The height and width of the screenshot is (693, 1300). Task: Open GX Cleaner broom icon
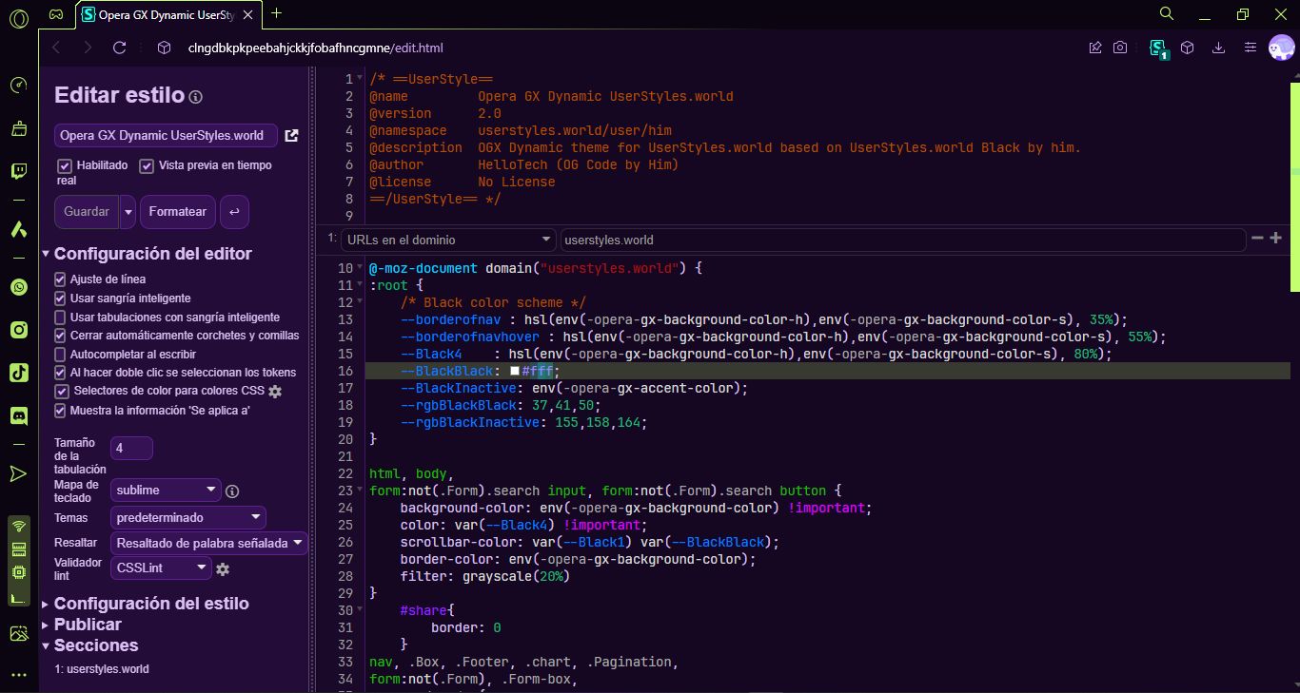[19, 128]
